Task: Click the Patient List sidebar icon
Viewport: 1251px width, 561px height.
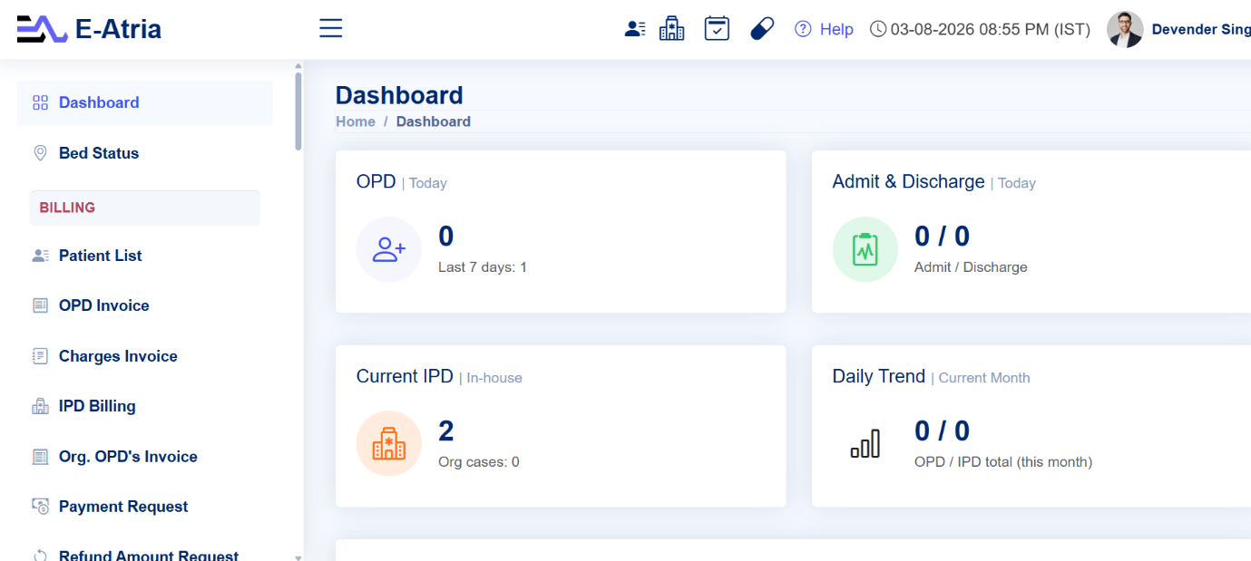Action: click(x=40, y=256)
